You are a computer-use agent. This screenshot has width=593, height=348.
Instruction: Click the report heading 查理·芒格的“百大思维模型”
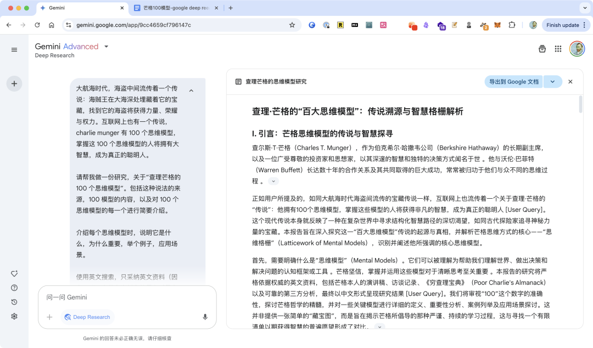358,111
